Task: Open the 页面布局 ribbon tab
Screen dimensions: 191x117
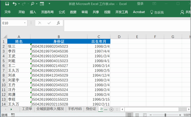Action: [47, 12]
